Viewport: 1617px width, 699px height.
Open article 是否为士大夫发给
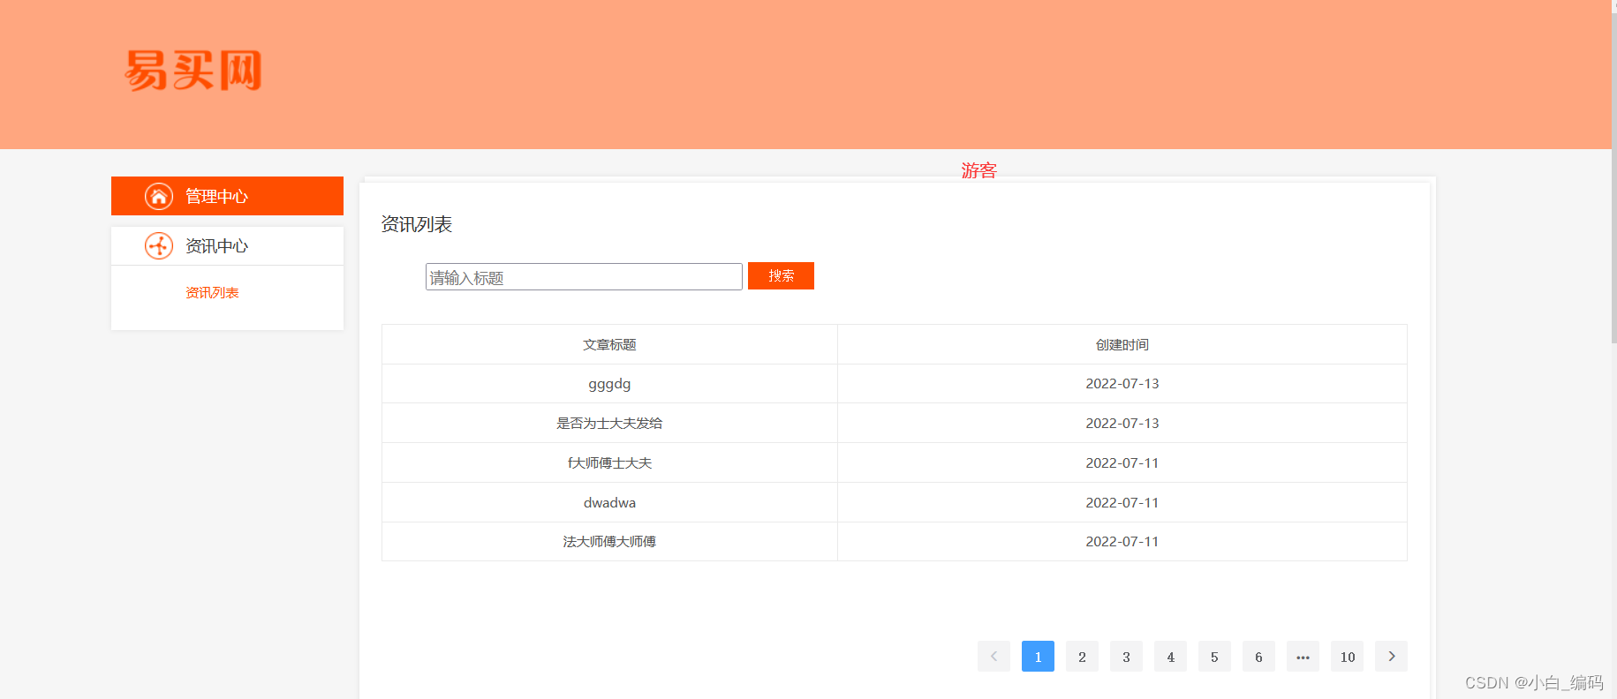[x=609, y=423]
